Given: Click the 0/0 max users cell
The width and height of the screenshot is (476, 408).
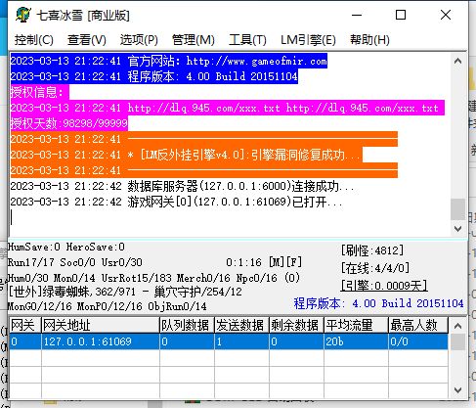Looking at the screenshot, I should point(418,341).
